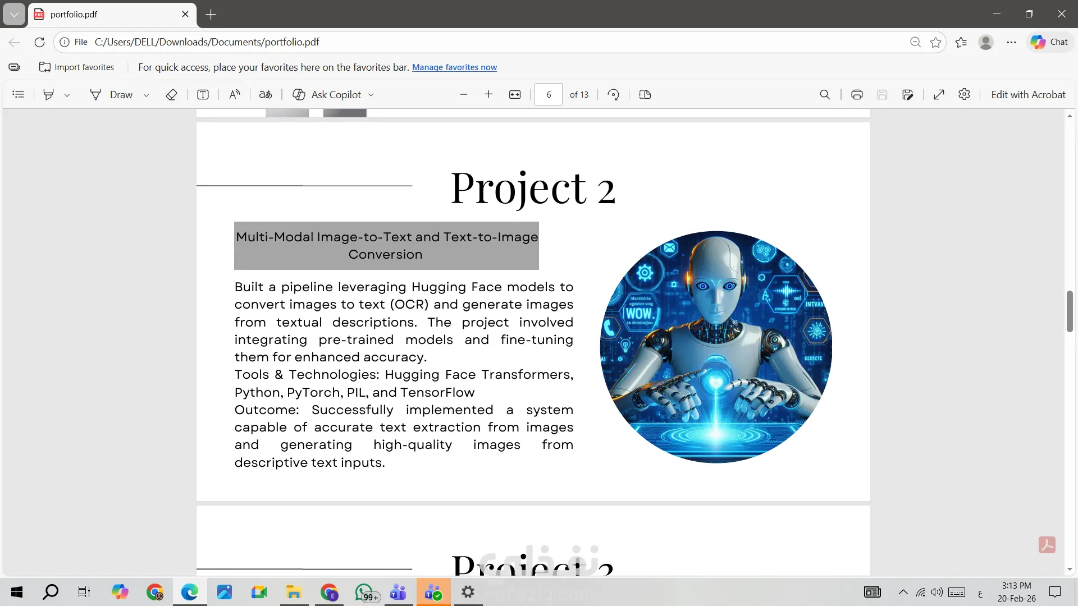Click Edit with Acrobat button
1078x606 pixels.
(x=1028, y=94)
